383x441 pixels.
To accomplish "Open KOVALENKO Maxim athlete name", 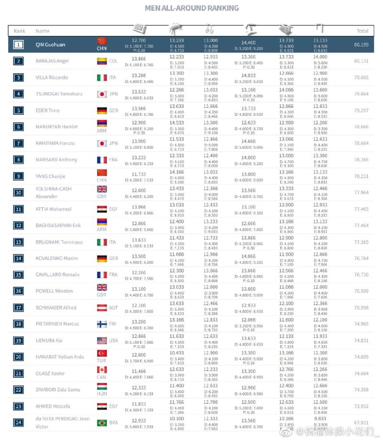I will pyautogui.click(x=56, y=258).
